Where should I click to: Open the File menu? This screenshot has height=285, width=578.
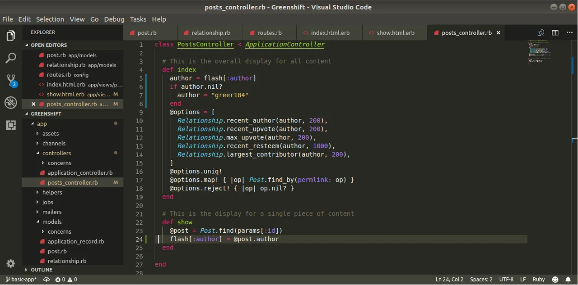pos(8,19)
